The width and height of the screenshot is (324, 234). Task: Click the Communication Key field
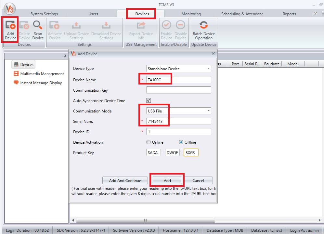178,90
